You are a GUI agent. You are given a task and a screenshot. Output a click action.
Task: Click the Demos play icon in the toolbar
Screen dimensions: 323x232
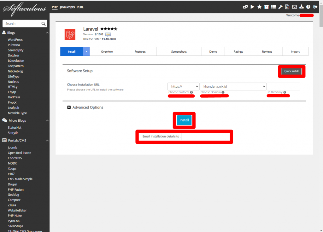pos(252,7)
